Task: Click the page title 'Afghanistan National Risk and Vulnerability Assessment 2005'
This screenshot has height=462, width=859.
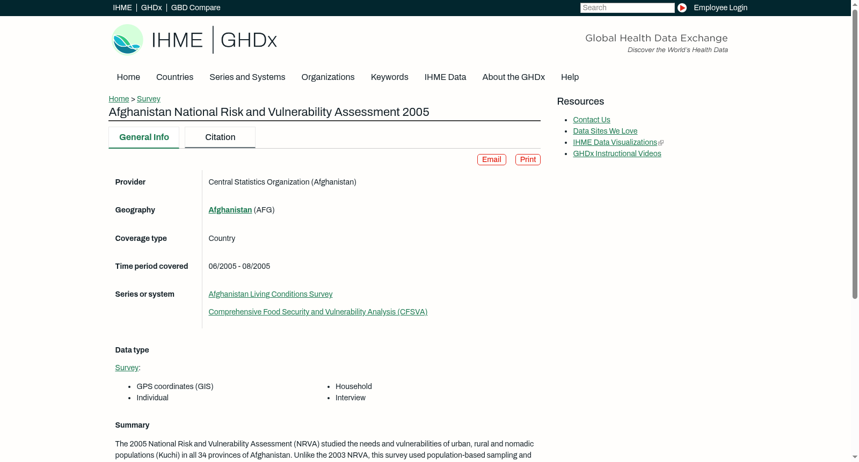Action: point(269,112)
